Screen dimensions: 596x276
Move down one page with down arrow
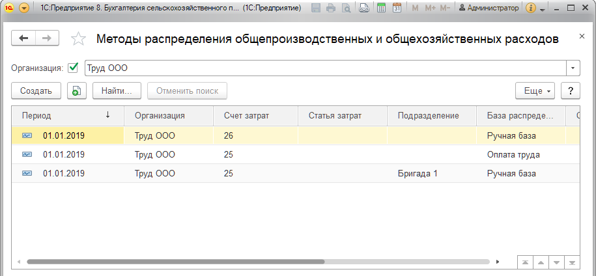556,262
